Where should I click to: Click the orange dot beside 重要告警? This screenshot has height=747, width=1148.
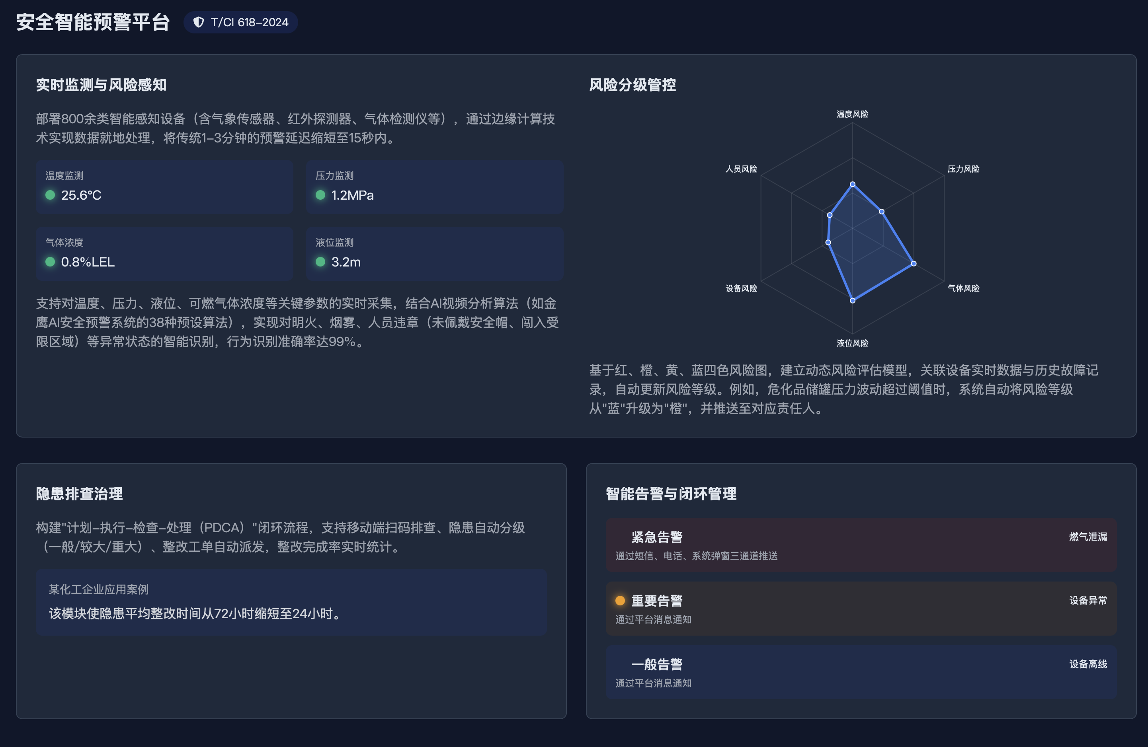[620, 601]
